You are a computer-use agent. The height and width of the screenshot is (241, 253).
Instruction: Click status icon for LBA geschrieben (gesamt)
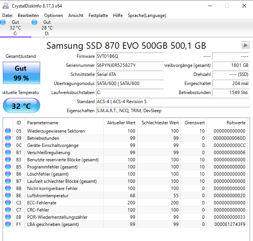point(8,224)
